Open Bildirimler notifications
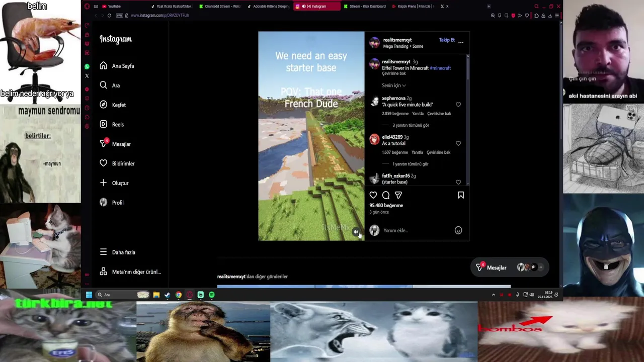The width and height of the screenshot is (644, 362). pyautogui.click(x=117, y=163)
